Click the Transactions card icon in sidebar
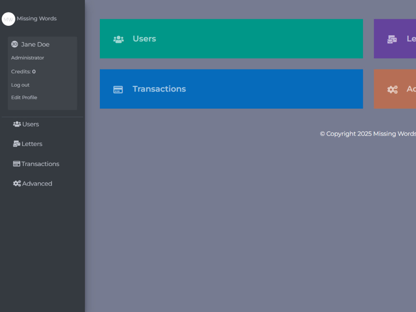The image size is (416, 312). pyautogui.click(x=17, y=163)
